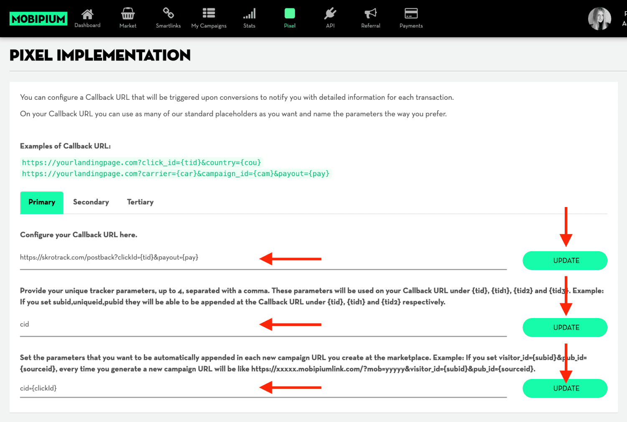The image size is (627, 422).
Task: Switch to the Tertiary tab
Action: 140,202
